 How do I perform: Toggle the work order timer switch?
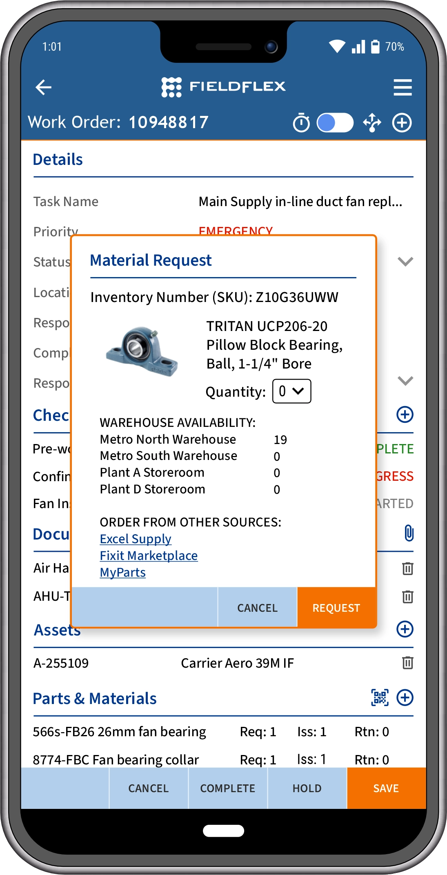pos(335,123)
